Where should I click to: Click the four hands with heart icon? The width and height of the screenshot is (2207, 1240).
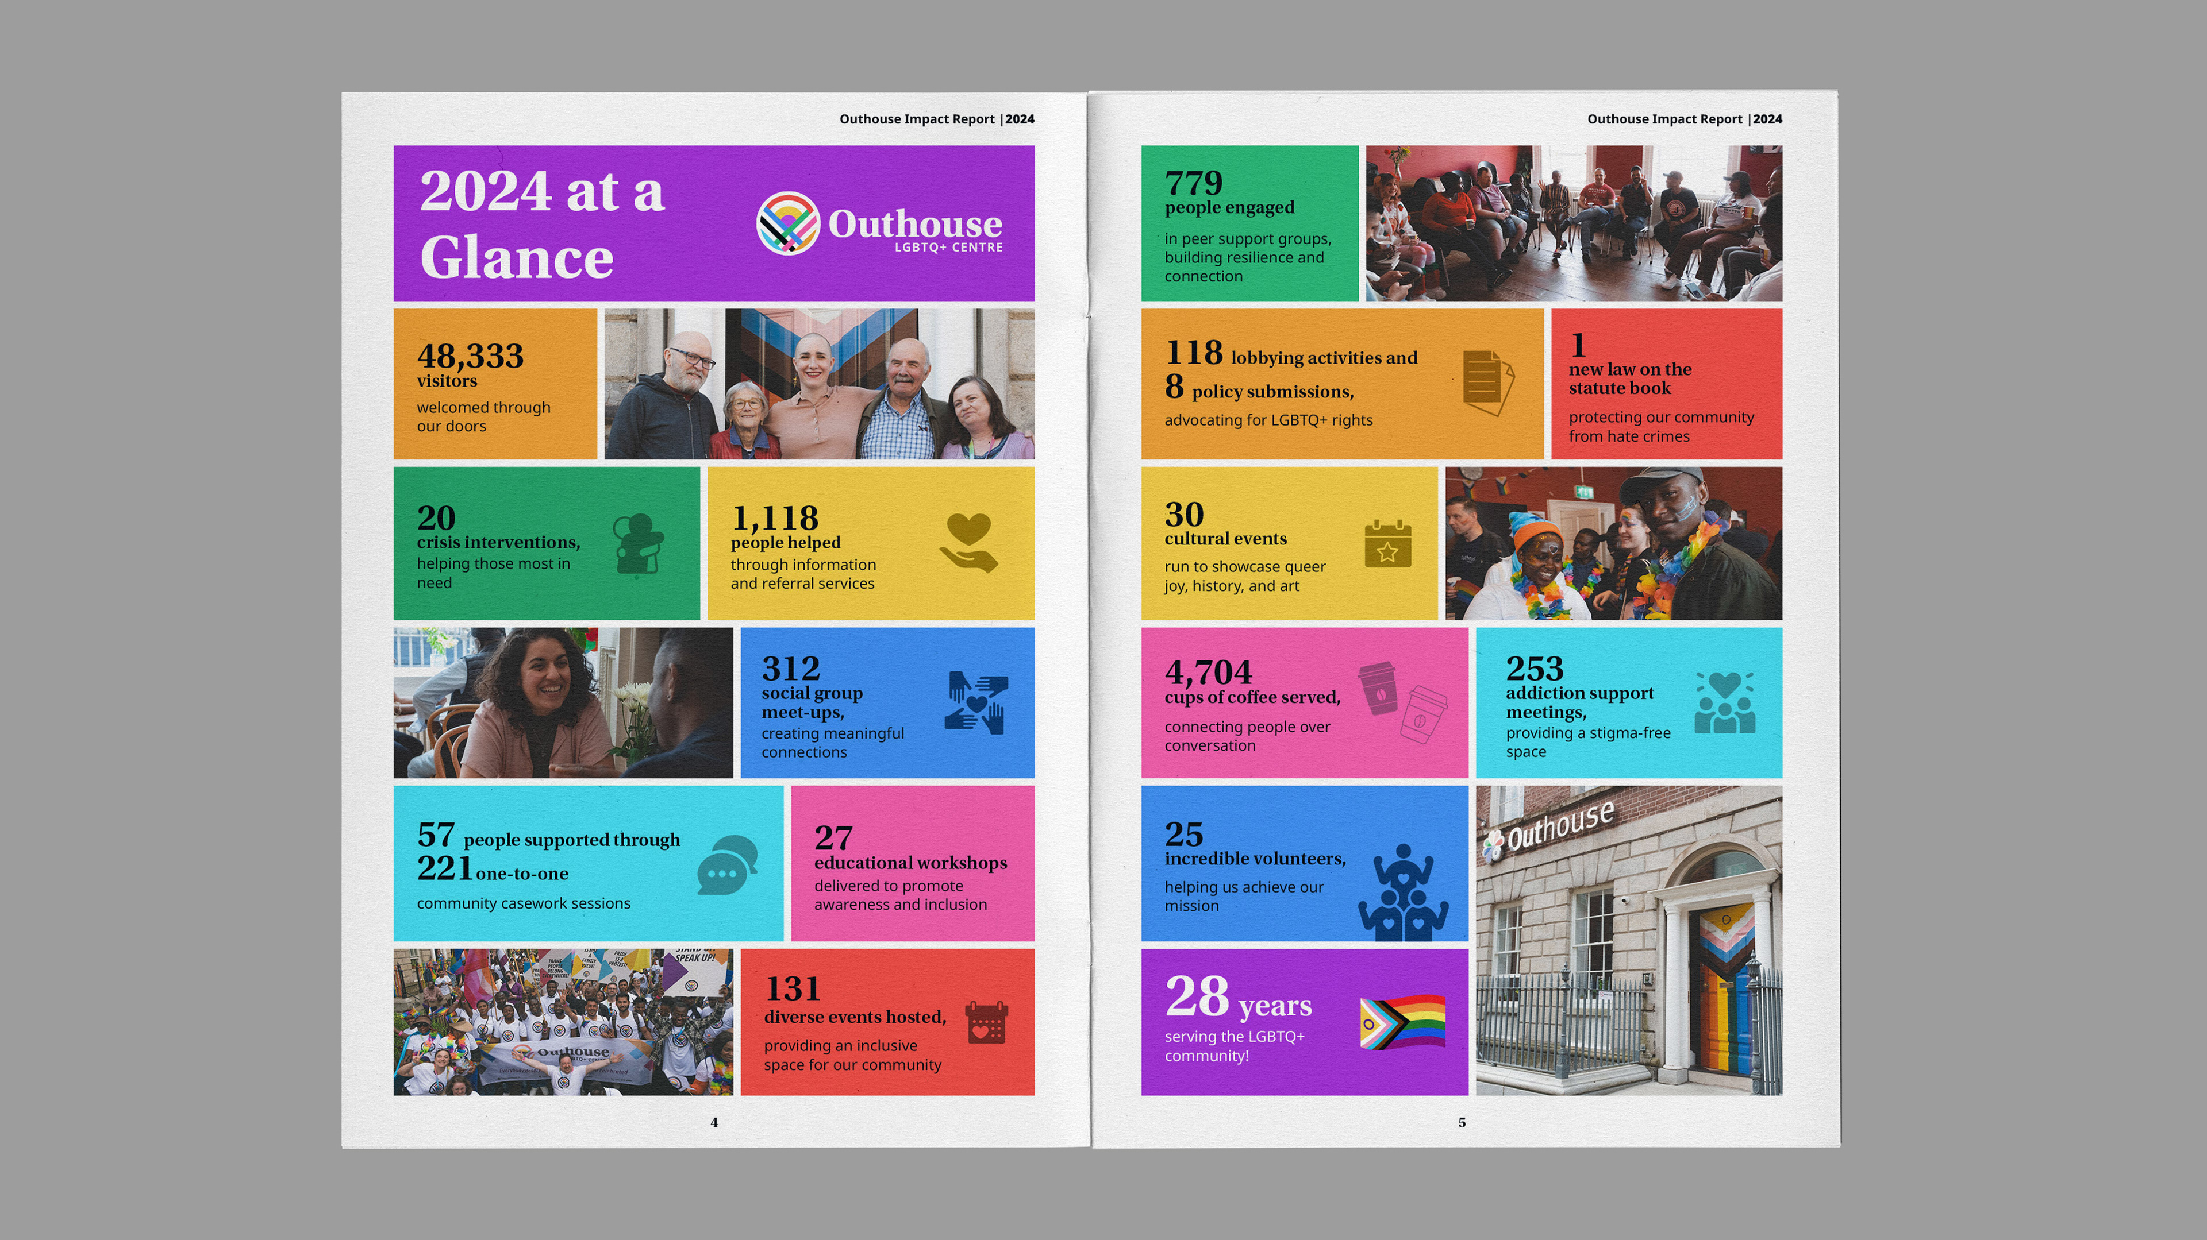(976, 702)
